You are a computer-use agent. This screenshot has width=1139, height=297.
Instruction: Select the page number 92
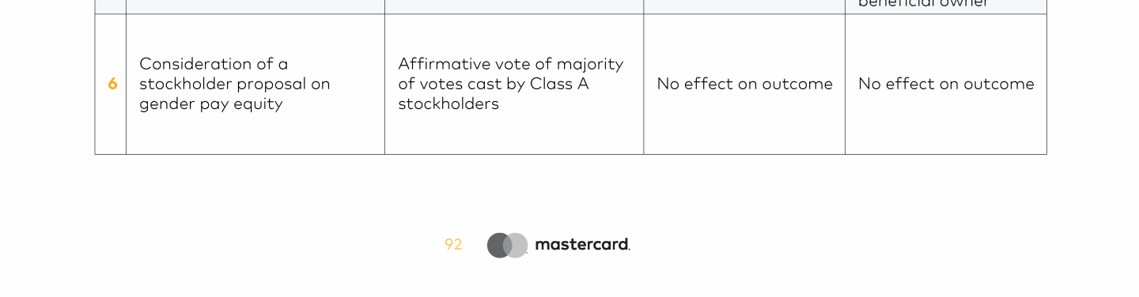[x=453, y=245]
